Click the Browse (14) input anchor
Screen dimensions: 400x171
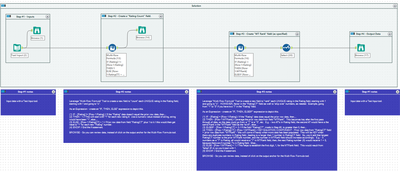[x=137, y=30]
